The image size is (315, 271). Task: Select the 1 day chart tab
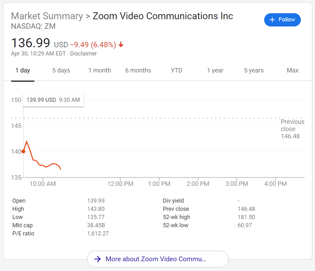23,70
